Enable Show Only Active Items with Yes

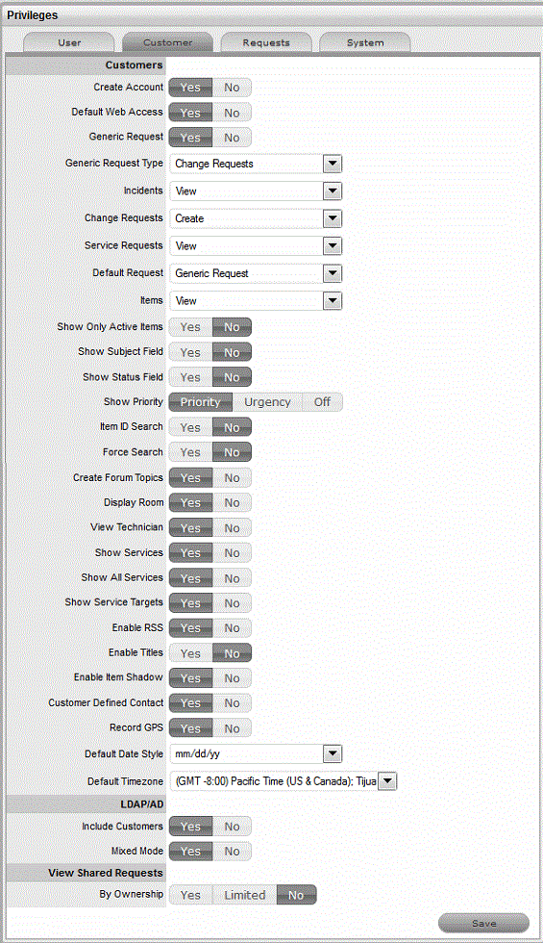click(190, 327)
